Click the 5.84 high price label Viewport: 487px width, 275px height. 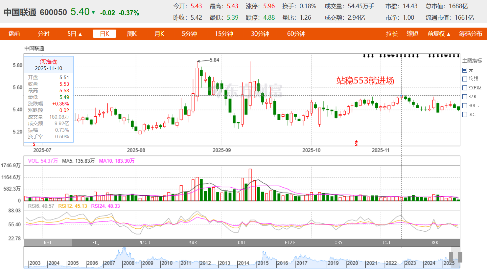point(214,60)
